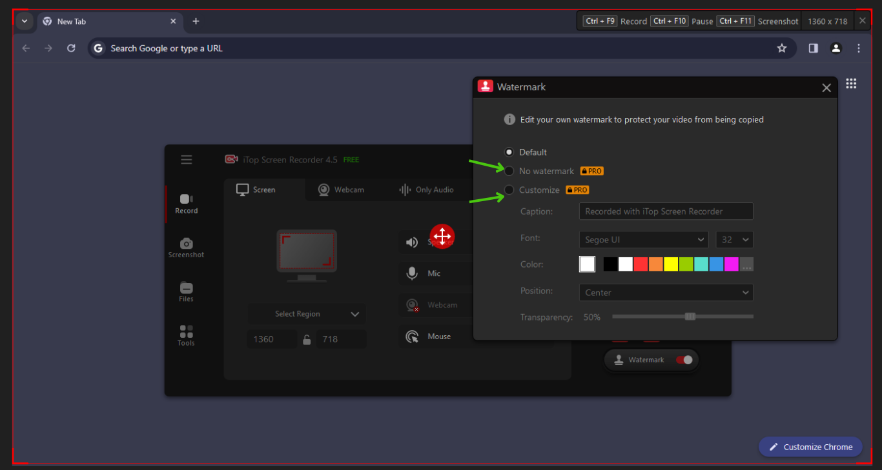Open the Google apps grid
The width and height of the screenshot is (882, 470).
[x=851, y=84]
